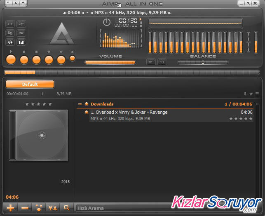
Task: Open the utilities icon beside the wrench
Action: 23,3
